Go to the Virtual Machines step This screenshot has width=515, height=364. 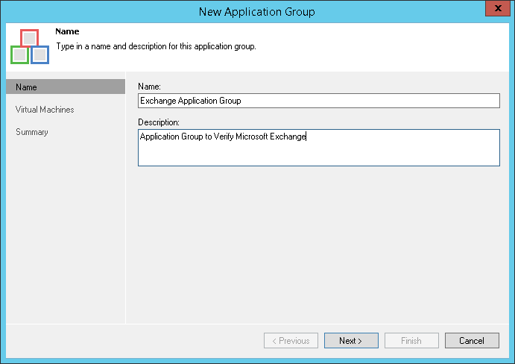tap(45, 110)
